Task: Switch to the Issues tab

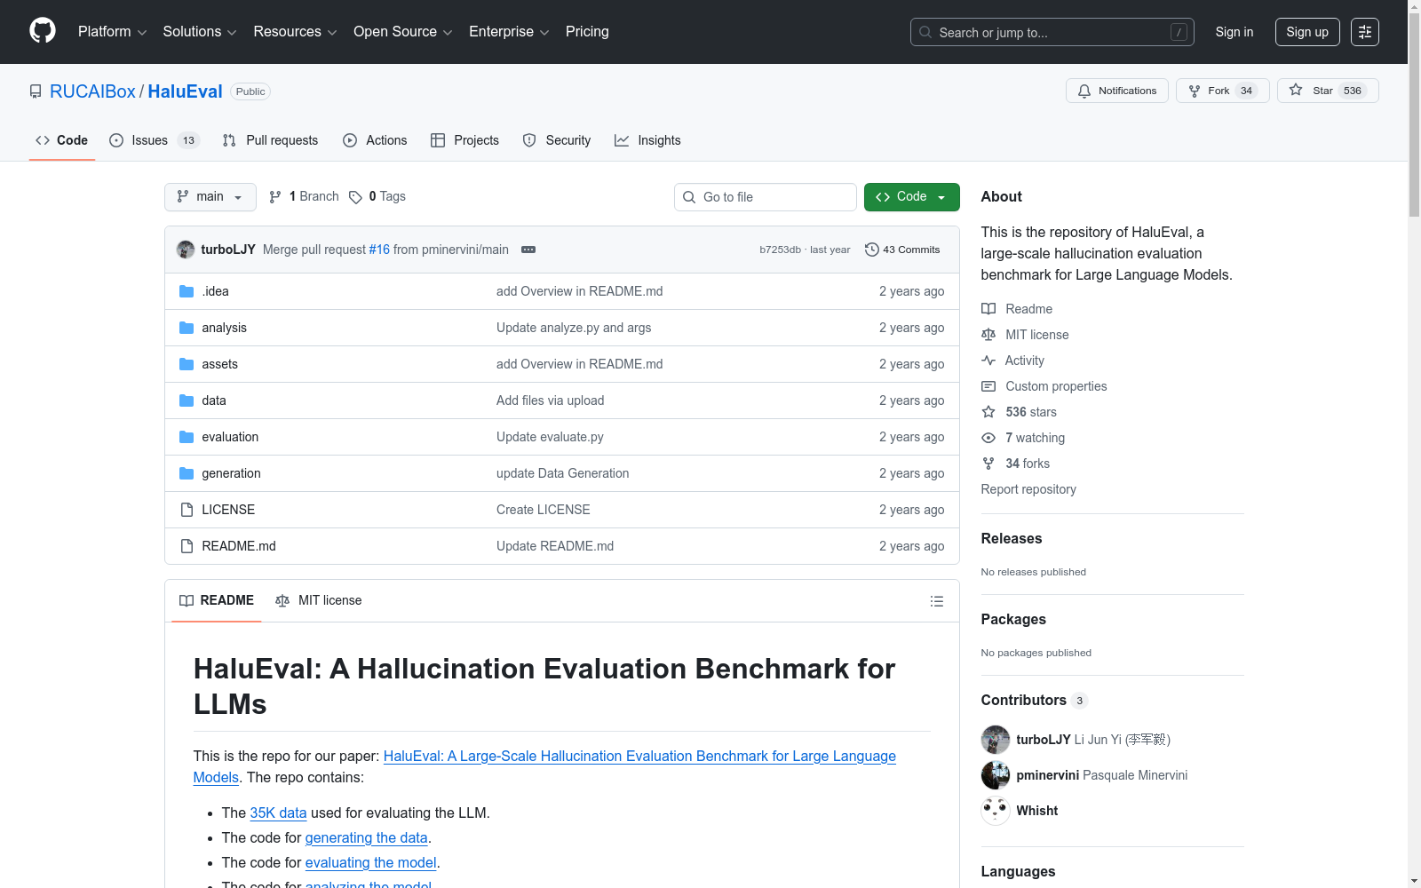Action: click(x=153, y=140)
